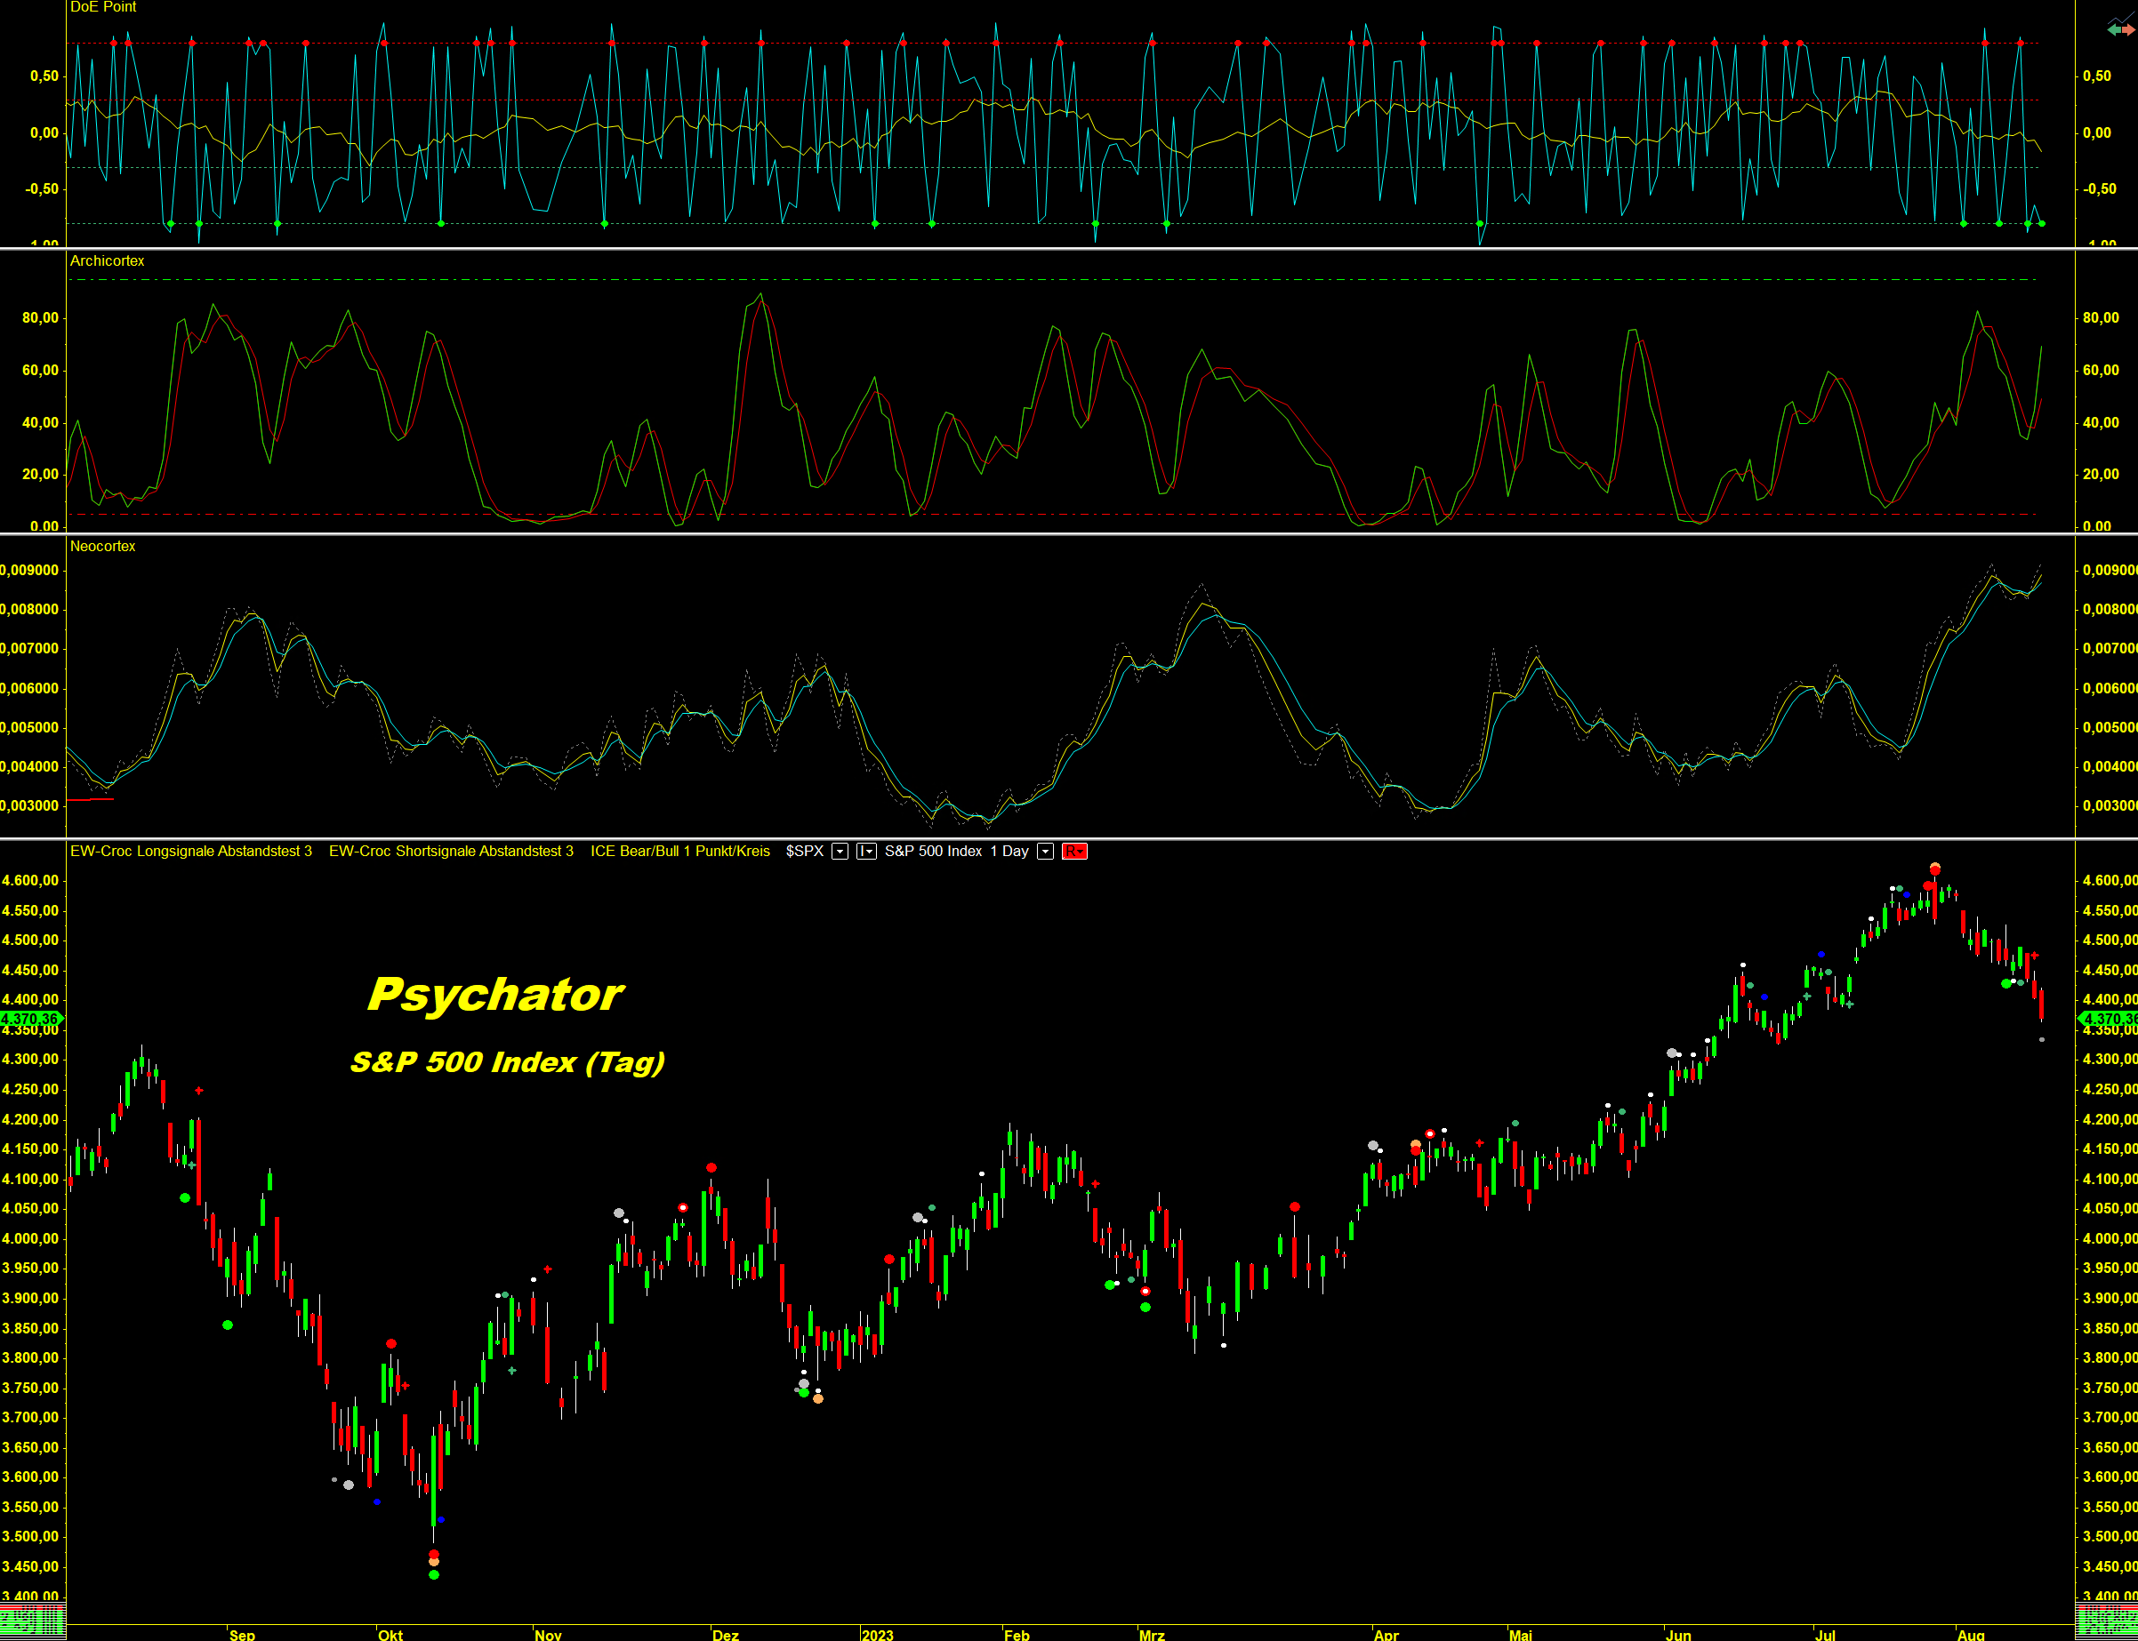Click the orange right scroll arrow
Viewport: 2138px width, 1641px height.
pyautogui.click(x=2129, y=30)
